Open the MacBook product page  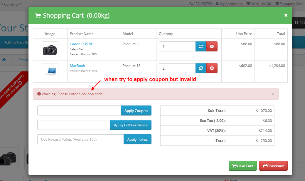[x=77, y=66]
